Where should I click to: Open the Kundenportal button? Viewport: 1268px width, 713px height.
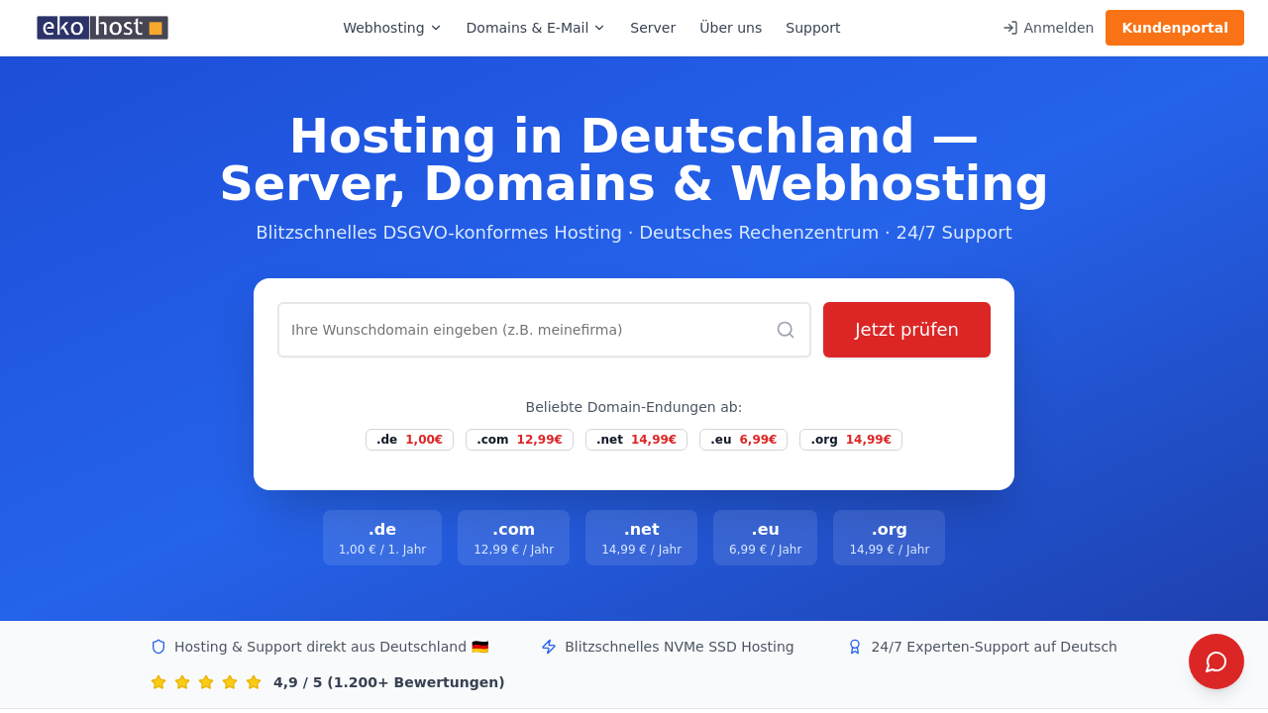point(1175,28)
